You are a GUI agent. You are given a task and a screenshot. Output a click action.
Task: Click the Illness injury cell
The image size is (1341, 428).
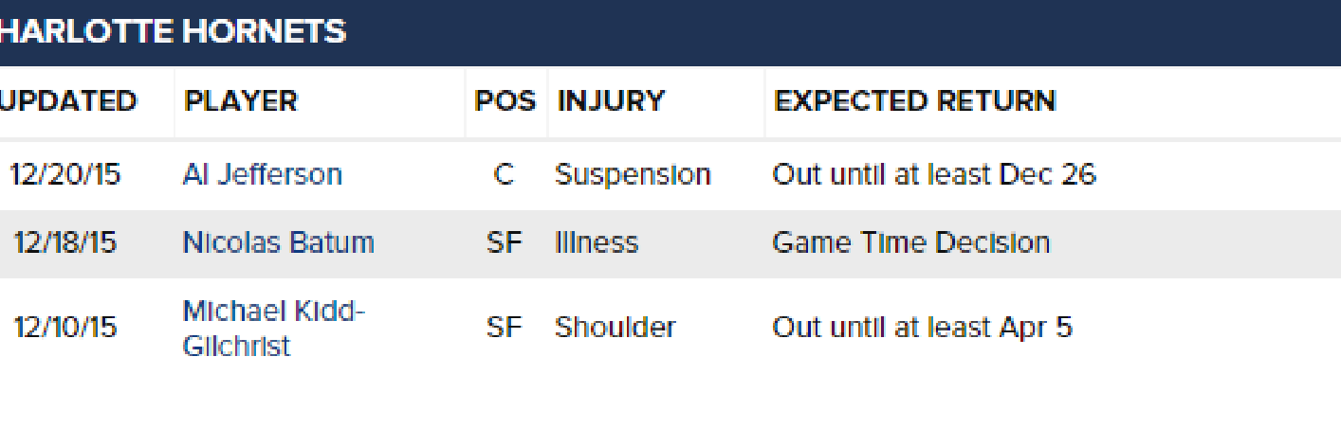point(597,242)
